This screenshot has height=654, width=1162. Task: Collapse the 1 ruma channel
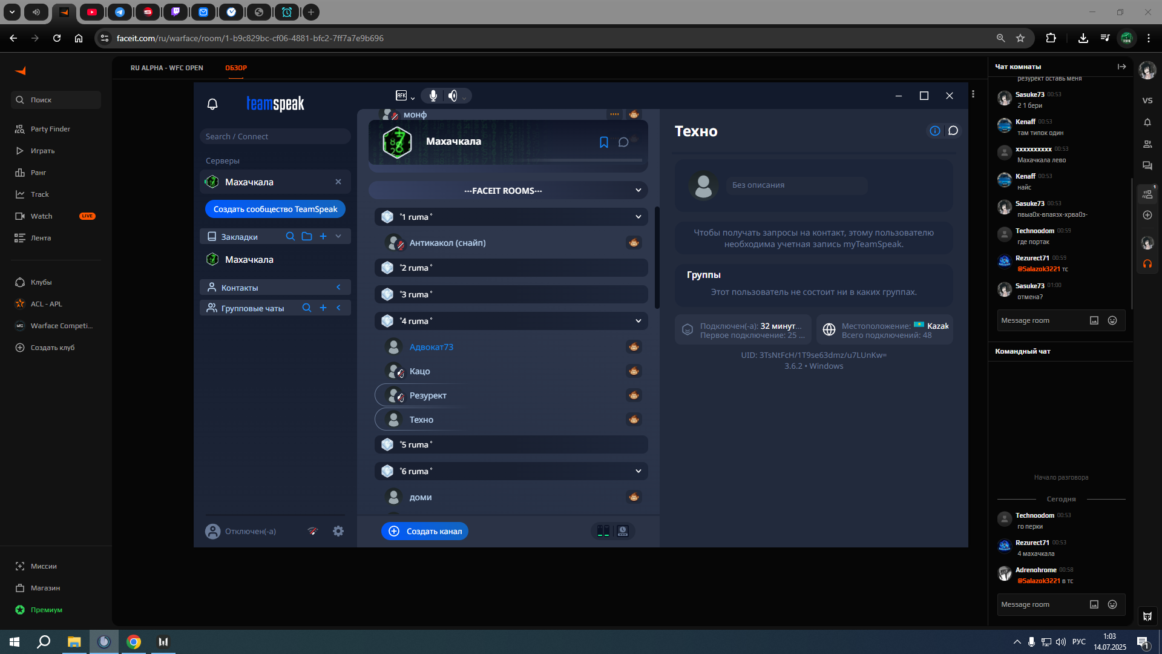[638, 217]
